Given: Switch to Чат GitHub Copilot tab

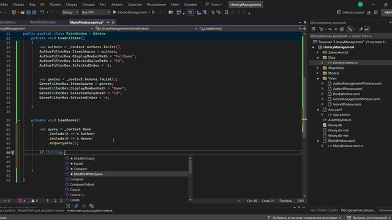Looking at the screenshot, I should (x=324, y=210).
